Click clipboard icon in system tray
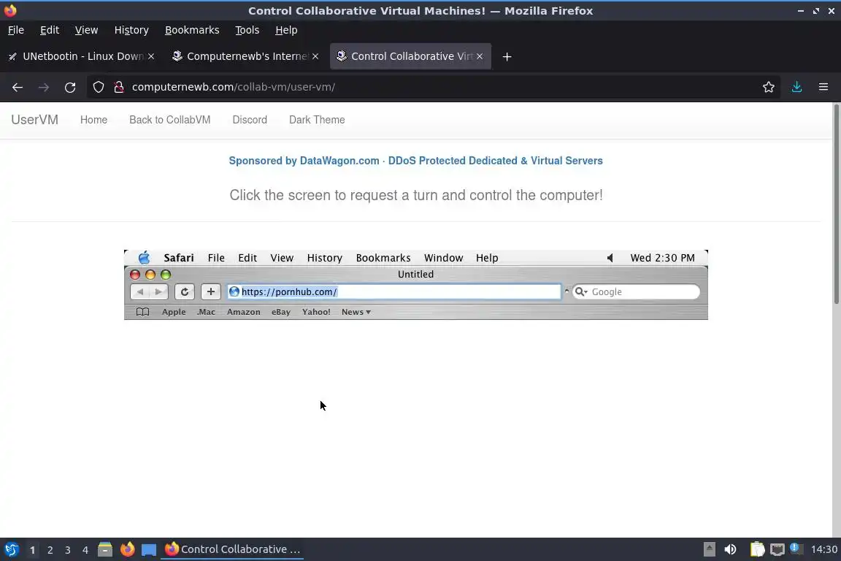The image size is (841, 561). point(757,549)
